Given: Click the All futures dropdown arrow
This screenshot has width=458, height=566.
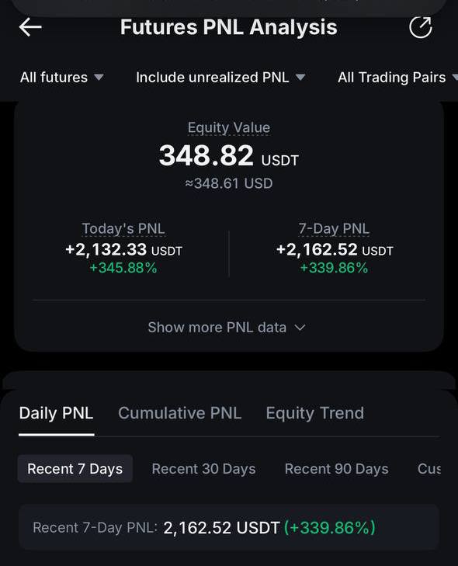Looking at the screenshot, I should tap(99, 77).
